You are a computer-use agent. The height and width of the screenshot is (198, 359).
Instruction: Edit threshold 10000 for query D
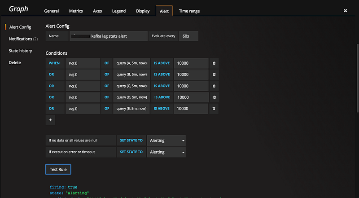pos(192,97)
